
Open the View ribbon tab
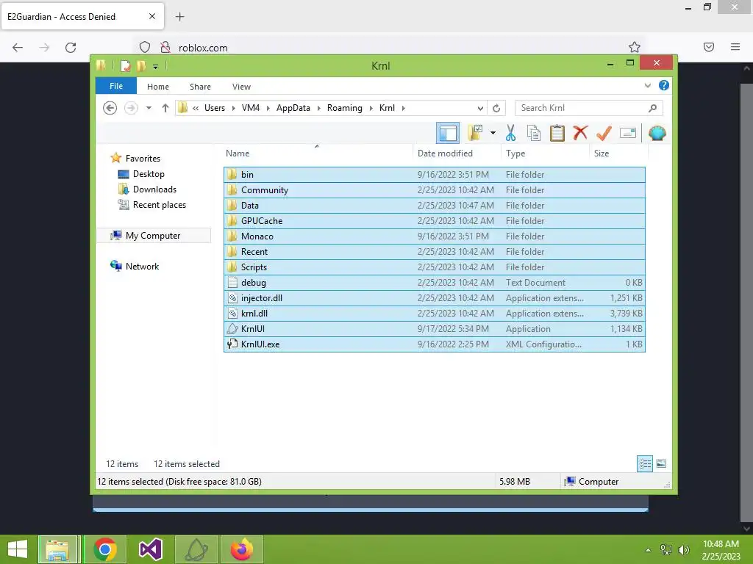[x=241, y=87]
